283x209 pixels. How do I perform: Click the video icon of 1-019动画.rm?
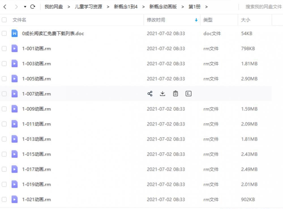click(x=14, y=184)
